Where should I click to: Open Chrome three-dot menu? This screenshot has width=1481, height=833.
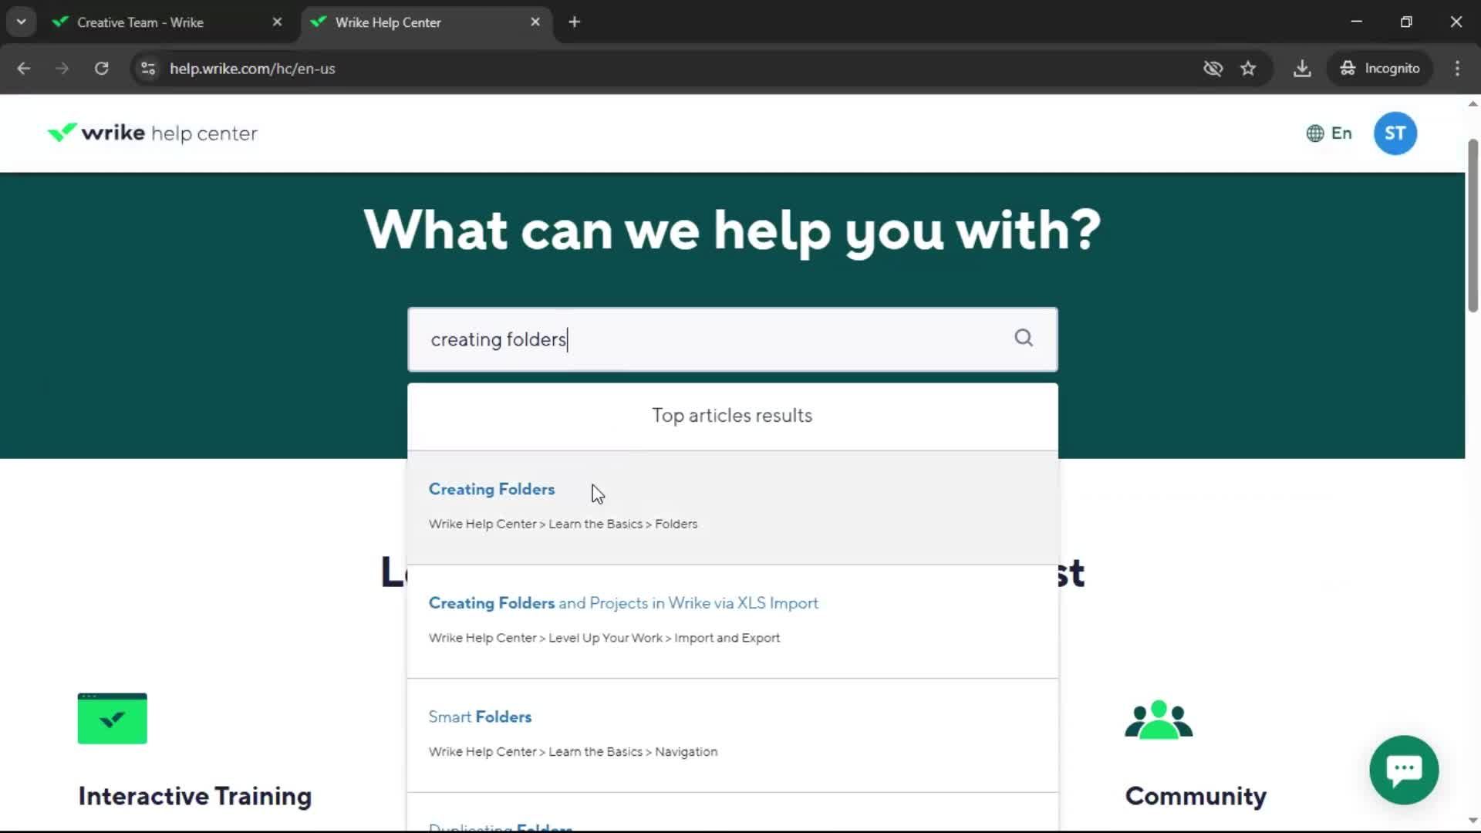coord(1457,69)
